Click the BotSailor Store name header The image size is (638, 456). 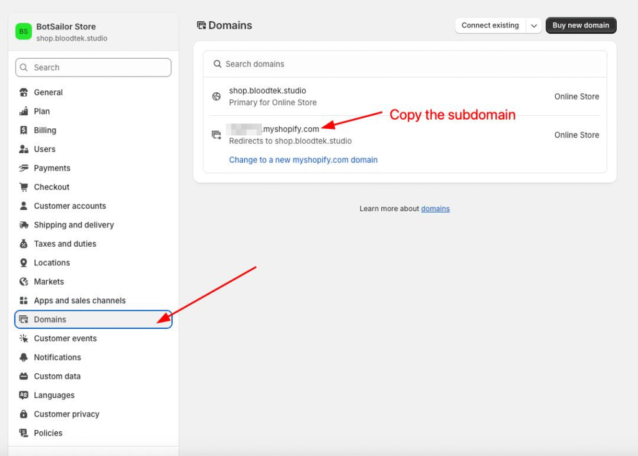click(x=66, y=26)
